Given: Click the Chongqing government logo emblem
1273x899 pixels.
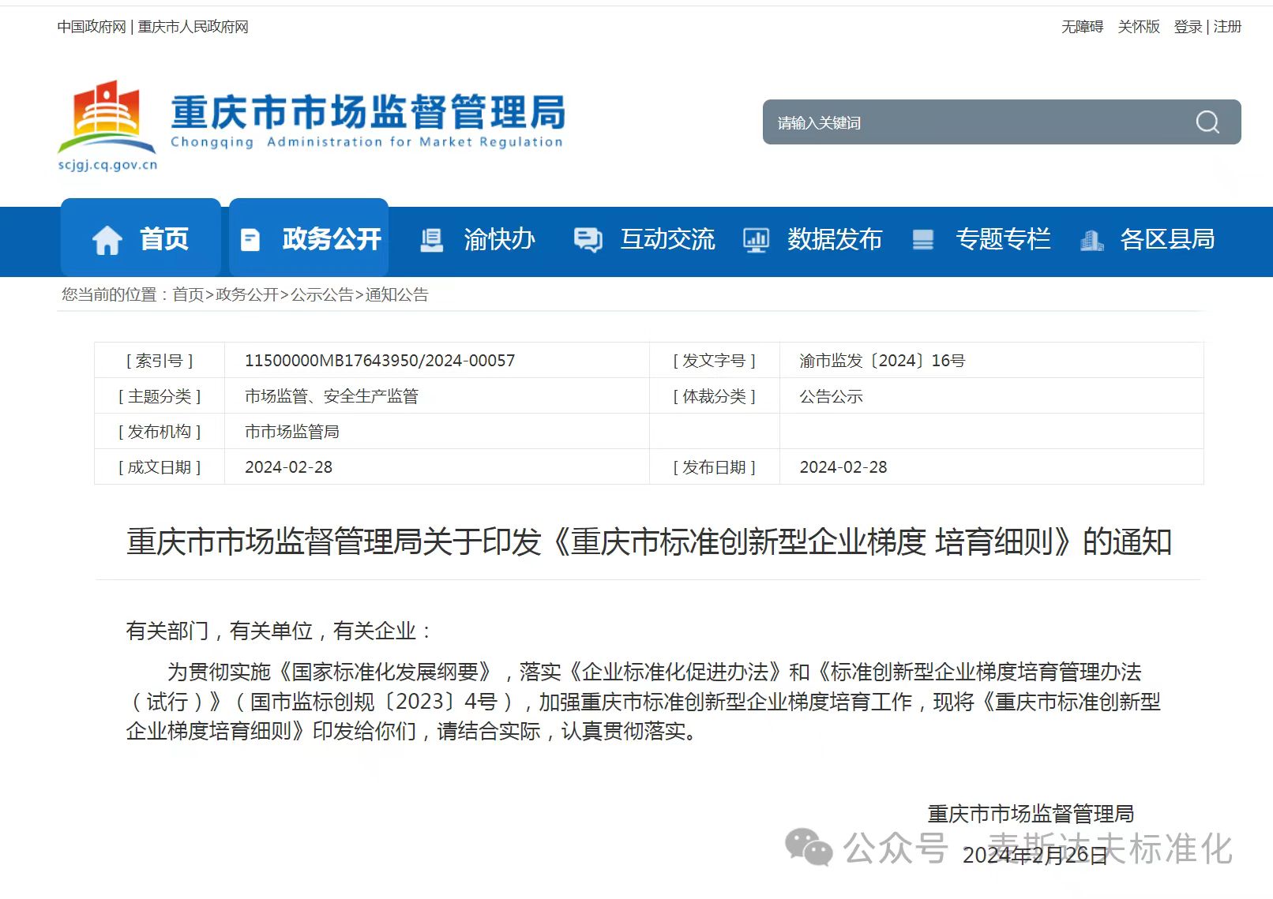Looking at the screenshot, I should (x=107, y=118).
